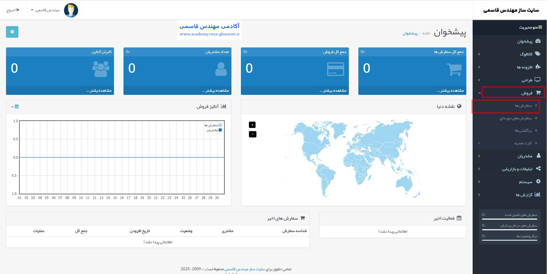Viewport: 547px width, 274px height.
Task: Click the group users icon in online tile
Action: (101, 69)
